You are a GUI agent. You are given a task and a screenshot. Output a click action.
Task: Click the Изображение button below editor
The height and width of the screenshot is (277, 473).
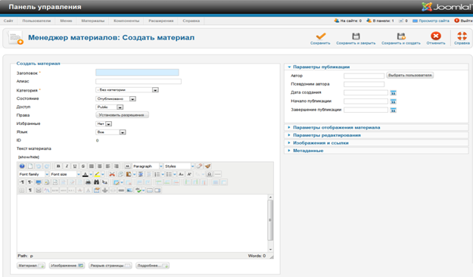tap(67, 266)
